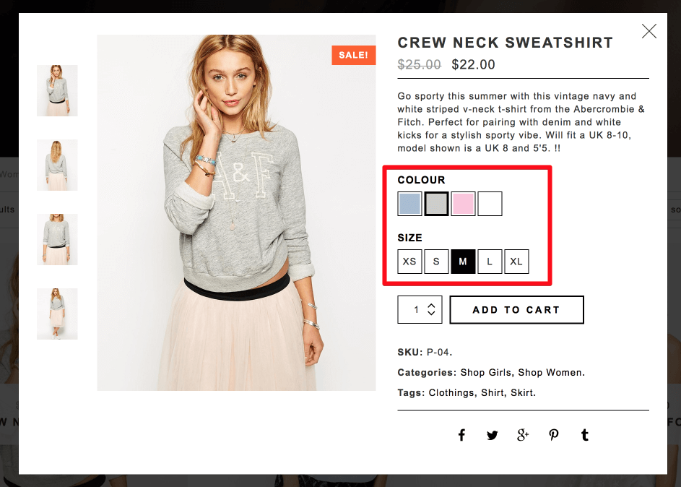
Task: Share product on Facebook icon
Action: [x=461, y=435]
